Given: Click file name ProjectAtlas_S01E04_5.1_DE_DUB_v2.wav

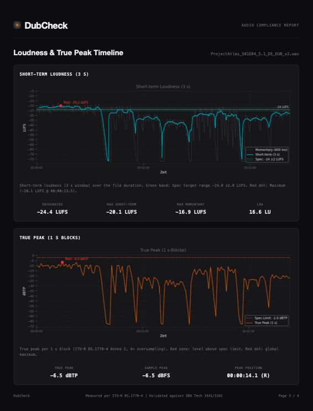Looking at the screenshot, I should point(255,54).
